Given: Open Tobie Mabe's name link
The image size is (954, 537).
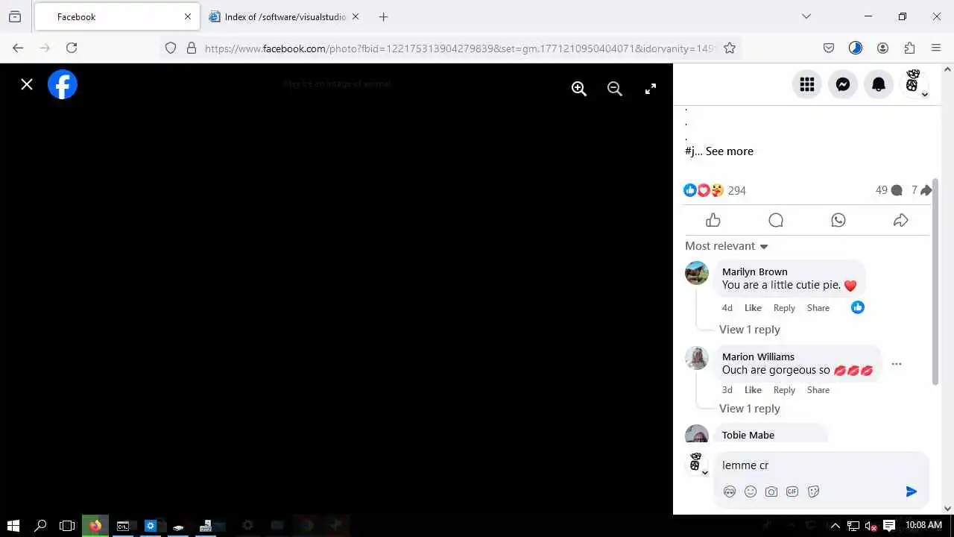Looking at the screenshot, I should 748,435.
